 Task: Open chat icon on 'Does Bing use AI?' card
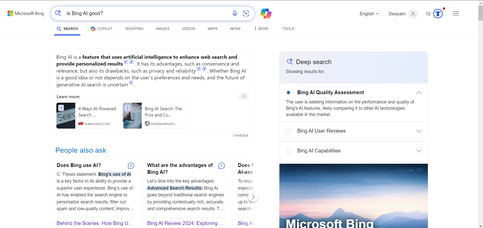(131, 165)
